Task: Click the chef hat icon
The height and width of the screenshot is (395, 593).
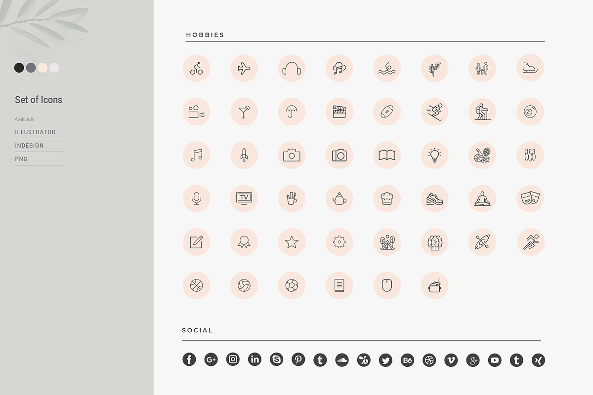Action: (x=387, y=198)
